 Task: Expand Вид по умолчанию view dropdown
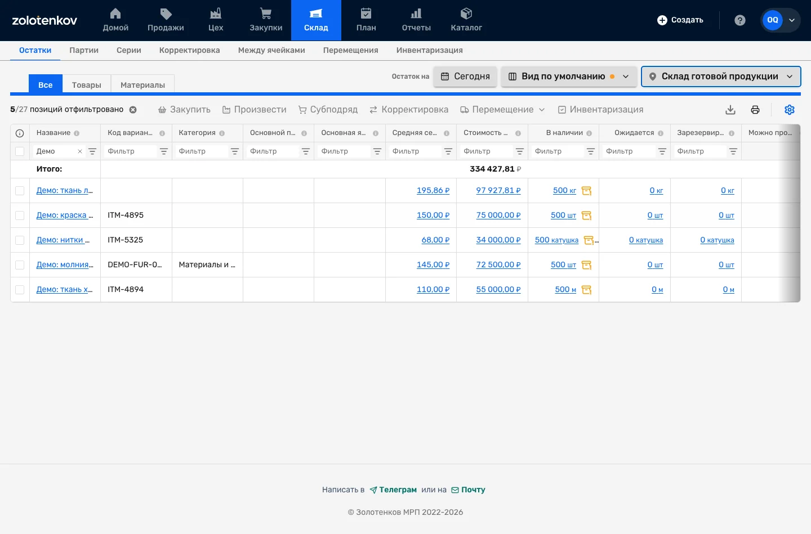(x=569, y=77)
